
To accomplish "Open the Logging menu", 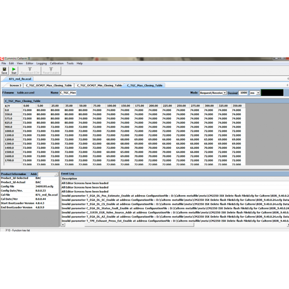I will (x=42, y=63).
